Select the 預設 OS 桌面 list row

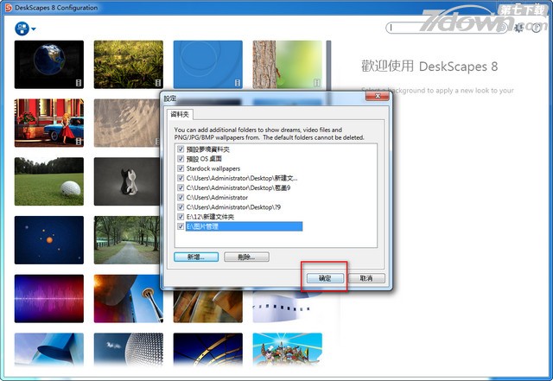(204, 159)
